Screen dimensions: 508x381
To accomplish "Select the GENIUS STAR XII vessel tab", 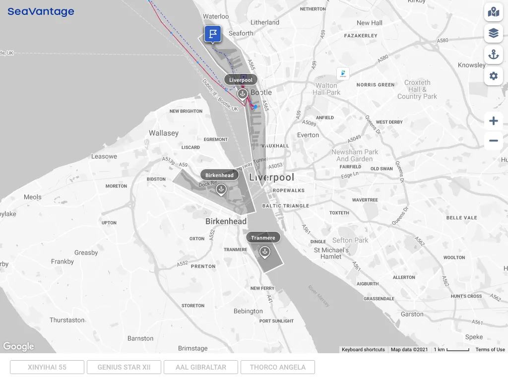I will (x=124, y=367).
